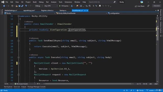
Task: Collapse the MailjetClient initializer block
Action: click(18, 63)
